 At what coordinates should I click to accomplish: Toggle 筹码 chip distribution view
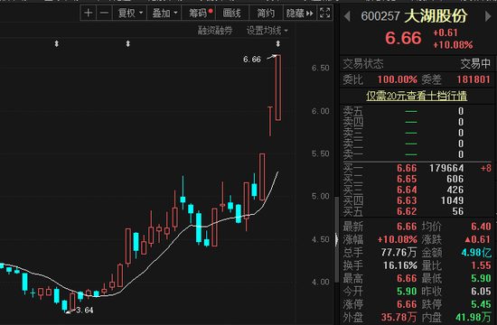click(x=200, y=13)
